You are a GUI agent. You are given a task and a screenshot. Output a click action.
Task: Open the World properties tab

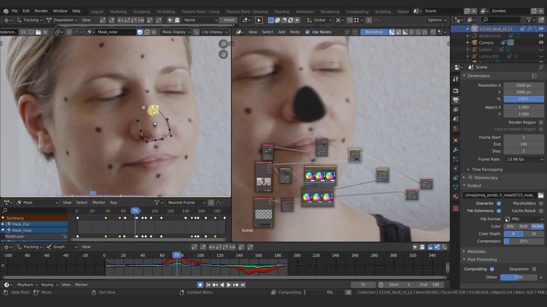456,128
